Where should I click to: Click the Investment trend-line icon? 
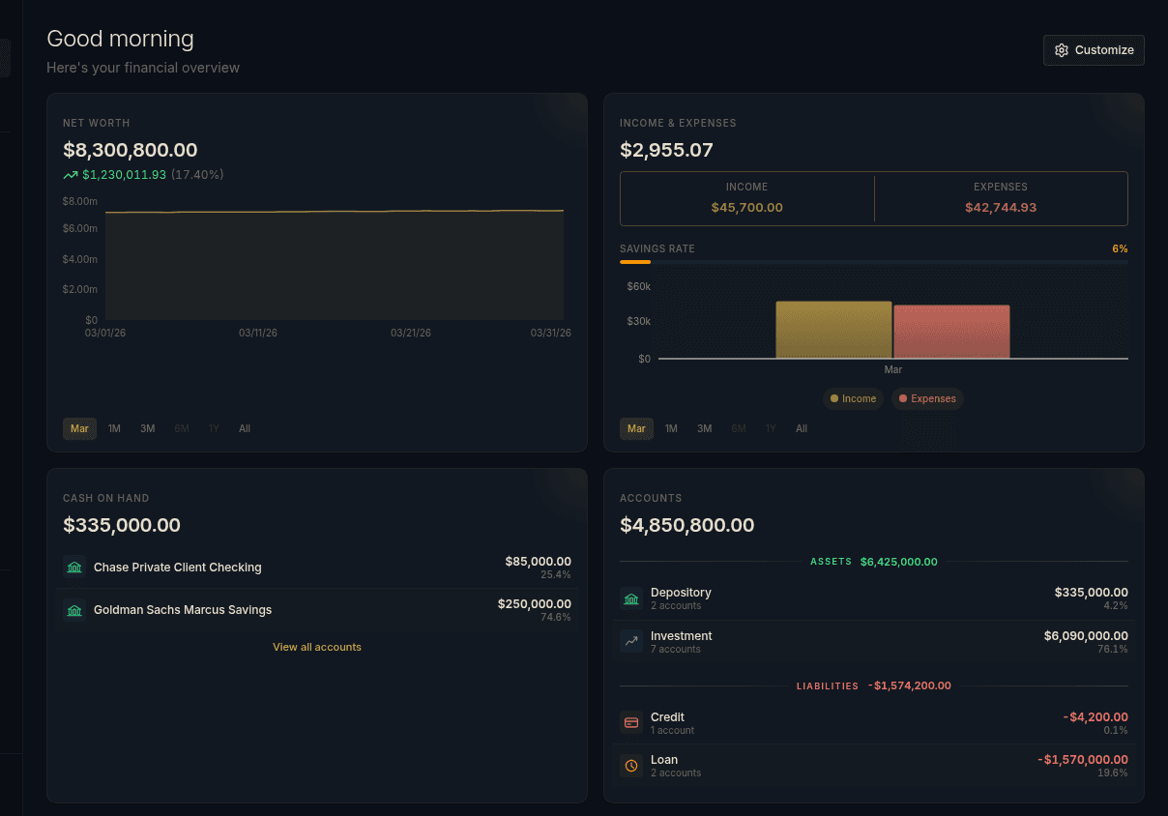click(x=631, y=642)
